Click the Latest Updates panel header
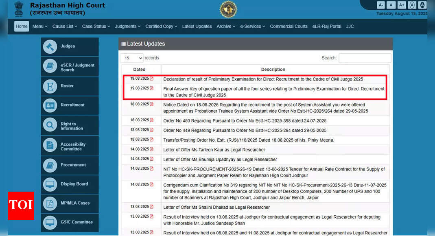This screenshot has height=236, width=435. tap(255, 44)
